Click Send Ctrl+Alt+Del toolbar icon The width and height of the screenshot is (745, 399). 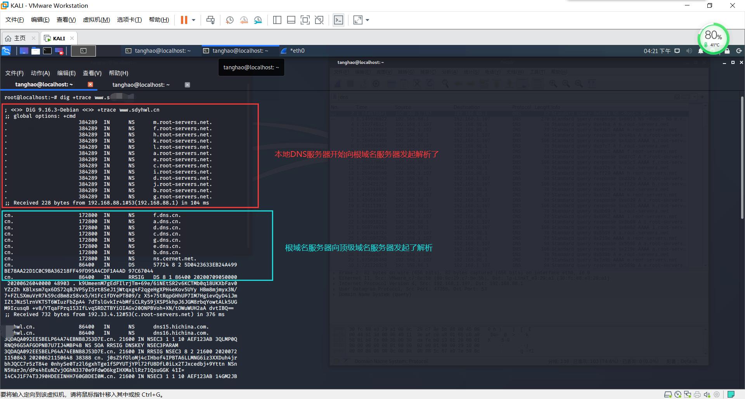pos(210,20)
